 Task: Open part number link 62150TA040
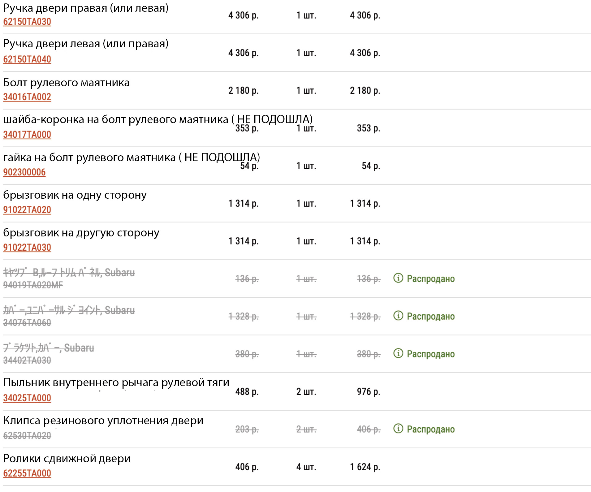click(x=27, y=59)
